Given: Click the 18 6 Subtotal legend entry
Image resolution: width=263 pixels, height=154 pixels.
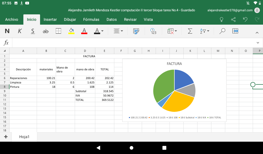Looking at the screenshot, I should (x=186, y=118).
